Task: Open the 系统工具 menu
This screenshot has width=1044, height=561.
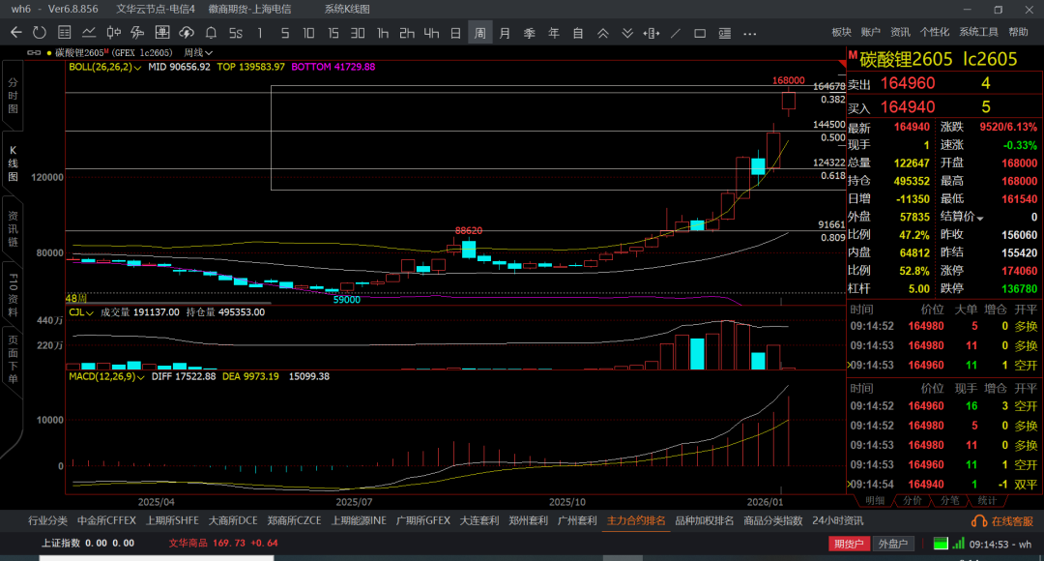Action: (978, 32)
